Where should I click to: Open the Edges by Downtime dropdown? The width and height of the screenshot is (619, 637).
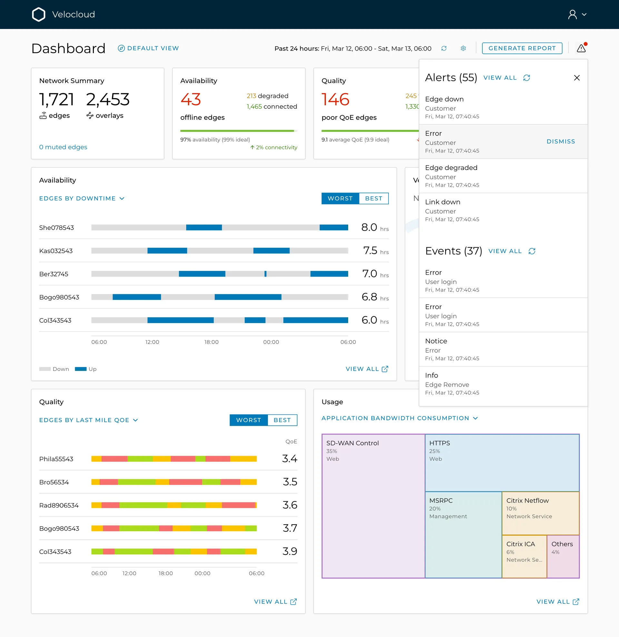point(82,198)
